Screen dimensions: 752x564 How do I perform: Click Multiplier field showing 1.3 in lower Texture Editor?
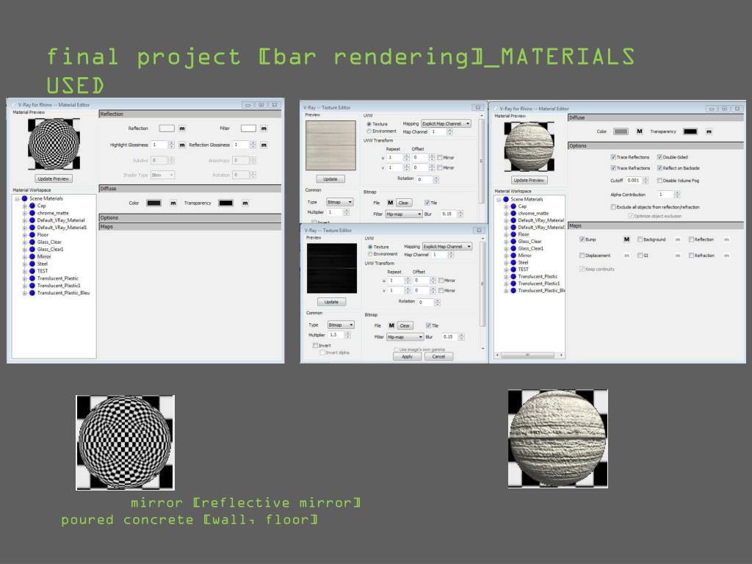click(x=335, y=335)
